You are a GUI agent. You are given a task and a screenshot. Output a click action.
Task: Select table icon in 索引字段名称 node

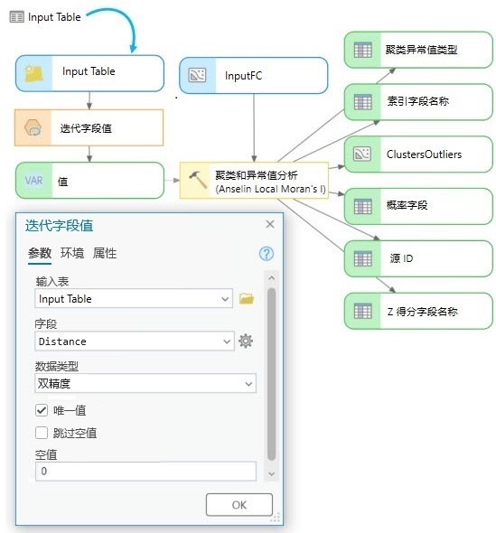362,102
